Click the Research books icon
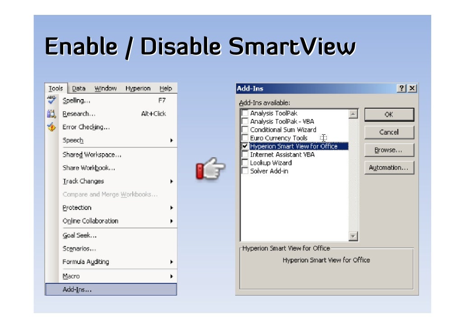The image size is (465, 328). (x=51, y=114)
